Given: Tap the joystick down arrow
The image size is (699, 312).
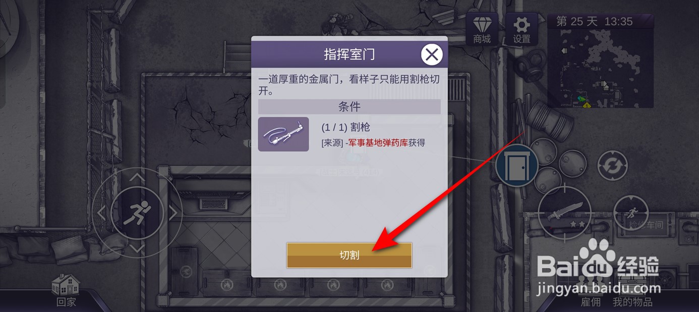Looking at the screenshot, I should [138, 248].
